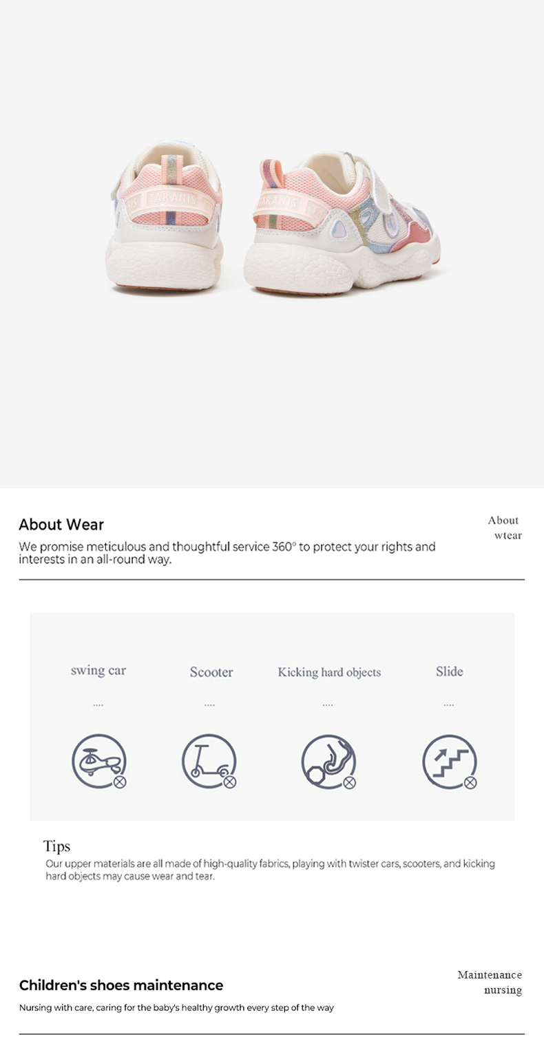Screen dimensions: 544x1044
Task: Select the 'Slide' label
Action: pos(449,671)
